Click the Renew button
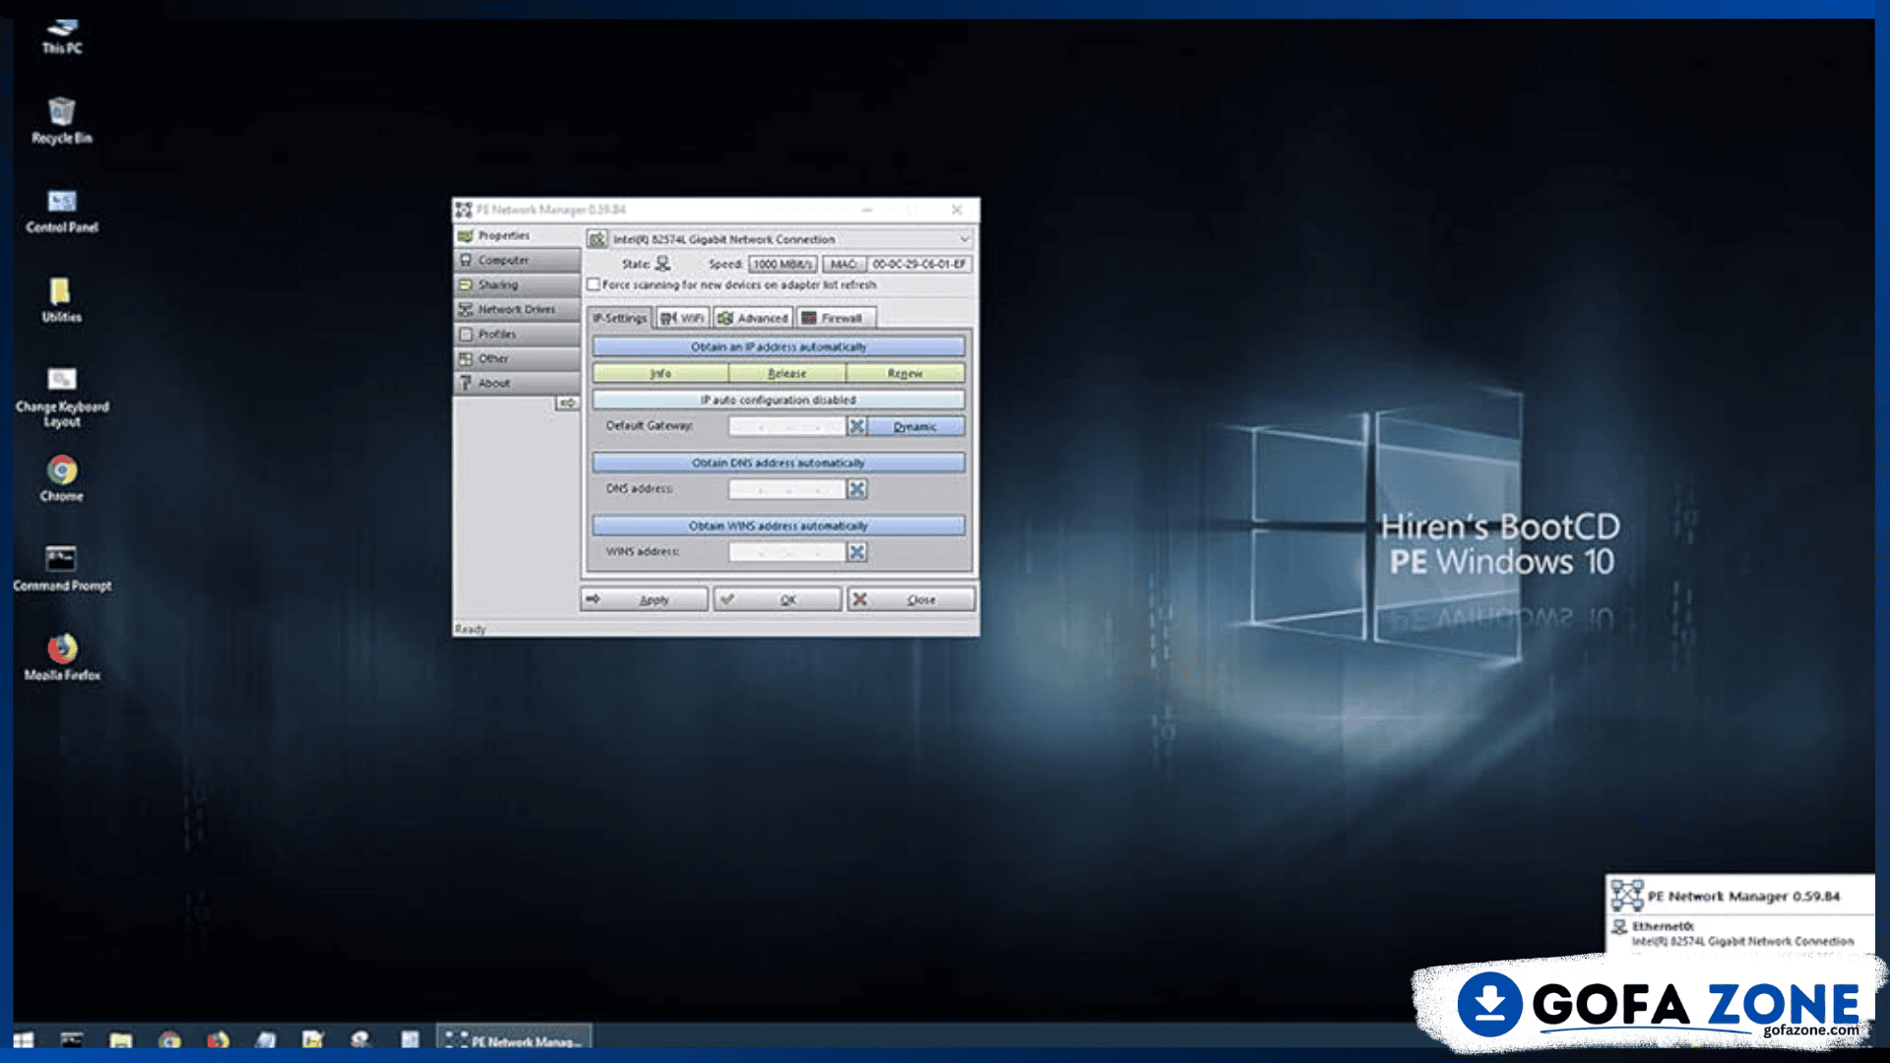Viewport: 1890px width, 1063px height. (905, 373)
